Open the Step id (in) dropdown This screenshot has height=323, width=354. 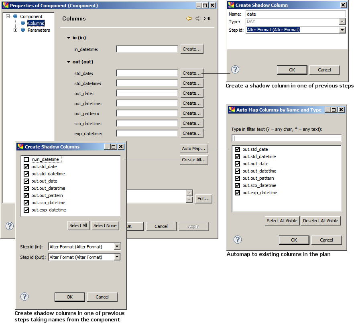click(x=117, y=247)
